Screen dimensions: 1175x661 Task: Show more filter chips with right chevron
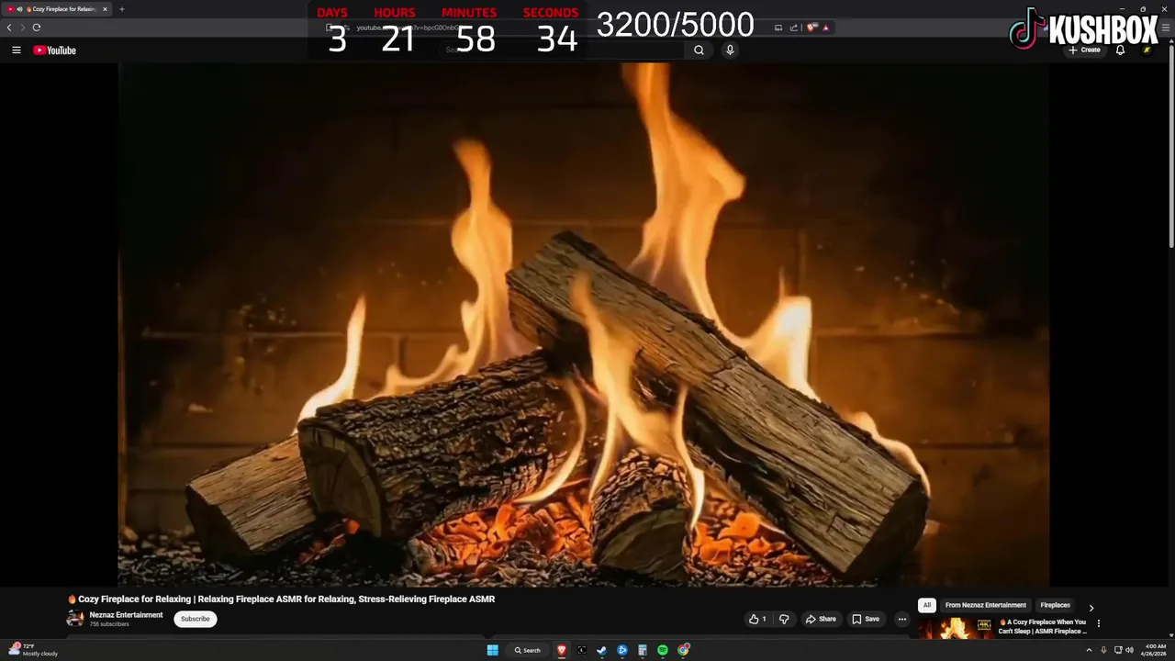tap(1091, 607)
